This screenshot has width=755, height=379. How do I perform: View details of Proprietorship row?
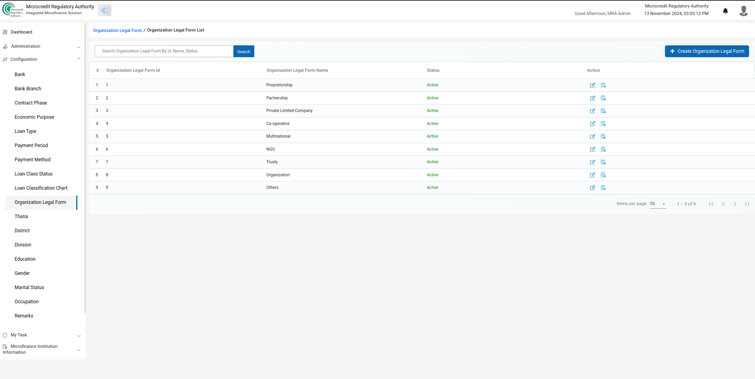[603, 85]
